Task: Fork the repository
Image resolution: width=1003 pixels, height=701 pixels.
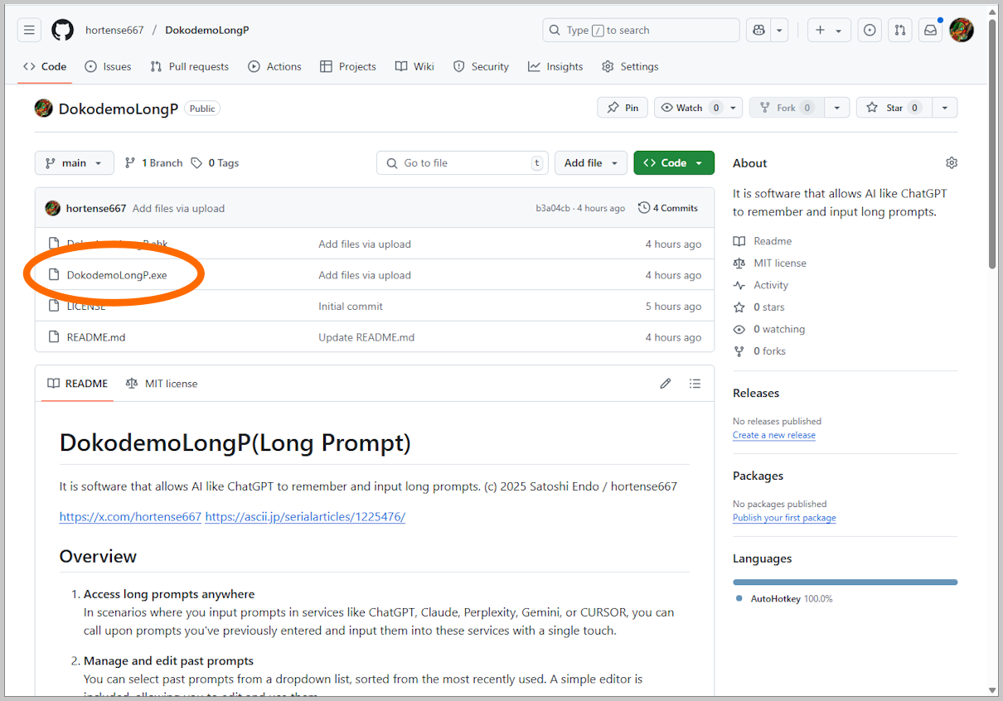Action: coord(787,108)
